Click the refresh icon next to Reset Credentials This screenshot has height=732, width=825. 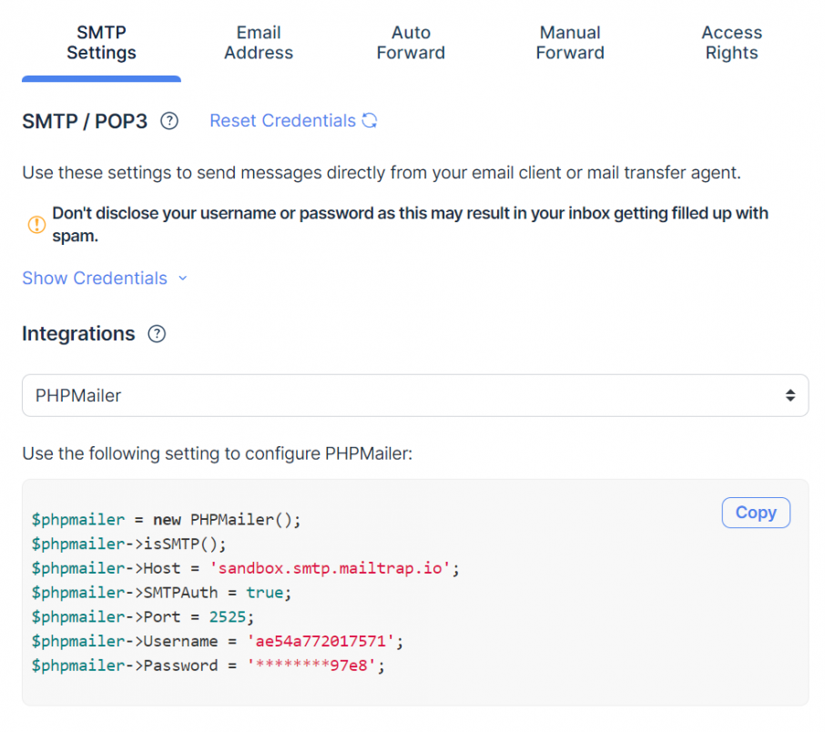(x=369, y=120)
